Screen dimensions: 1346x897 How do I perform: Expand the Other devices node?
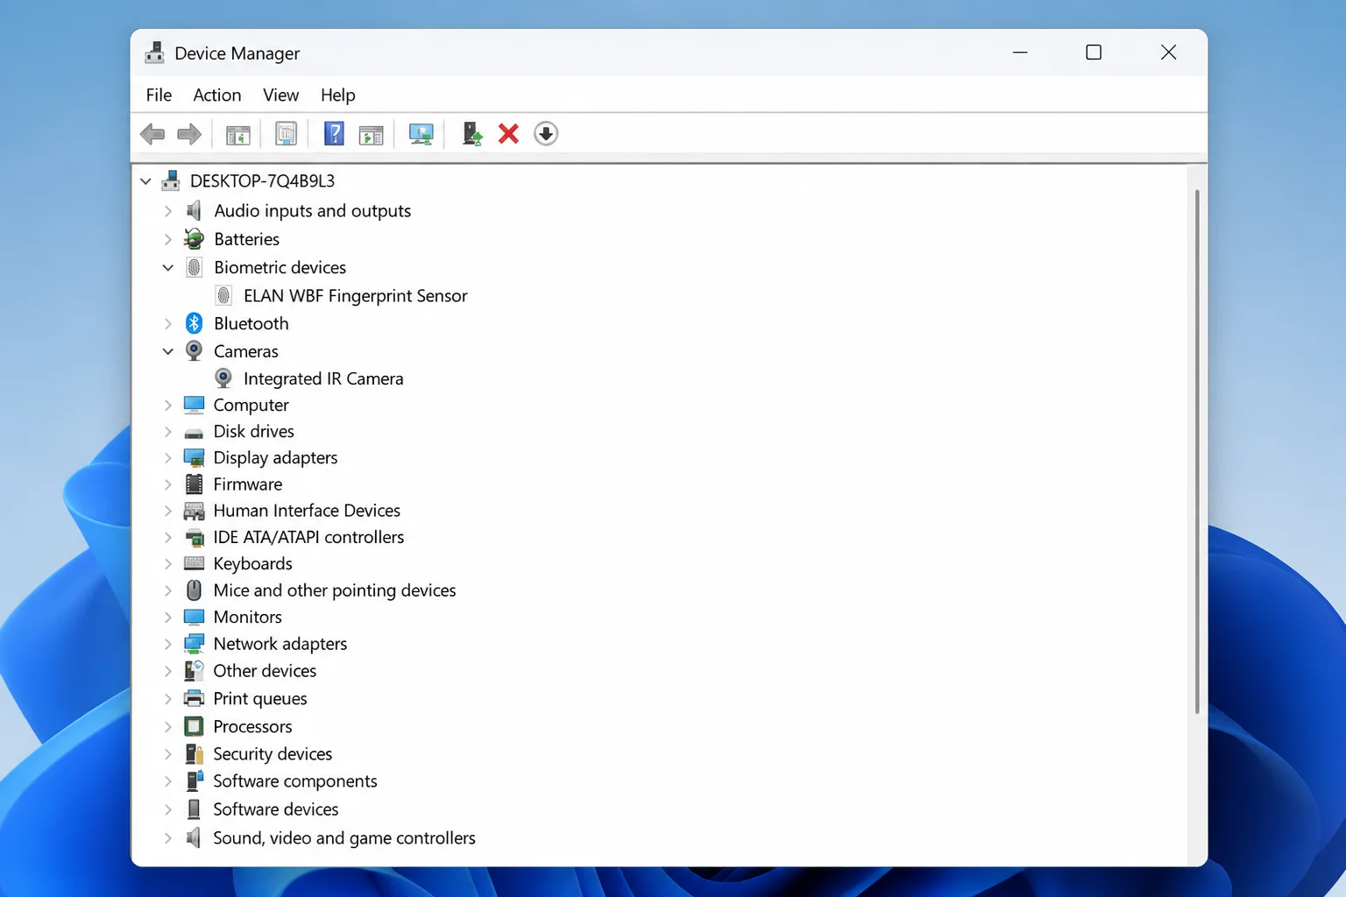168,671
